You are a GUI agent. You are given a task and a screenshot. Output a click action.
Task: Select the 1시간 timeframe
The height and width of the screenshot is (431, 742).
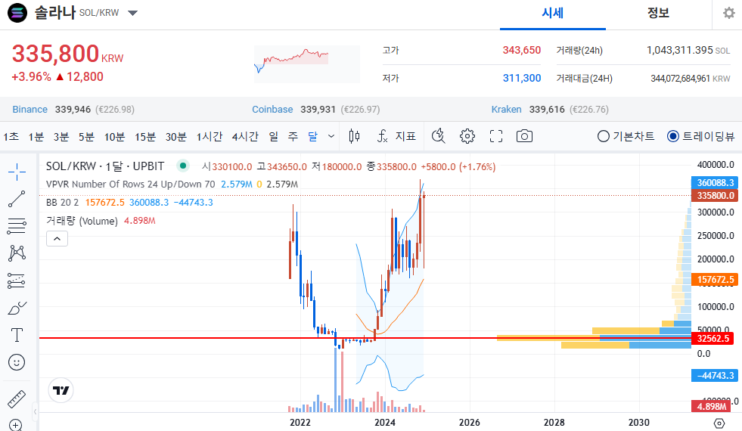point(210,137)
